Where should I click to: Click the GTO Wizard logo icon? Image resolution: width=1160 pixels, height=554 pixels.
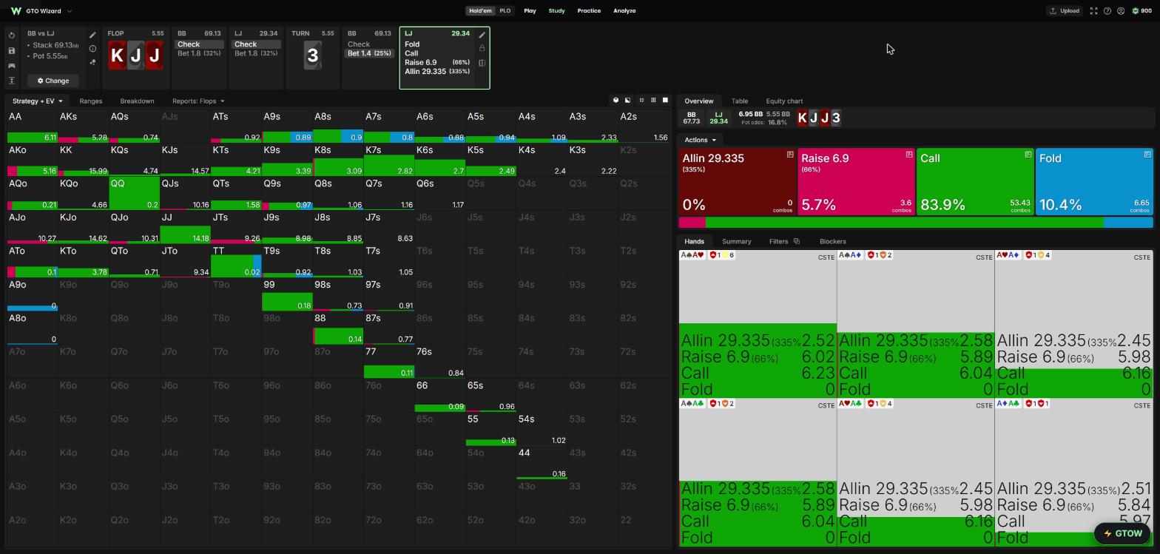(x=16, y=11)
